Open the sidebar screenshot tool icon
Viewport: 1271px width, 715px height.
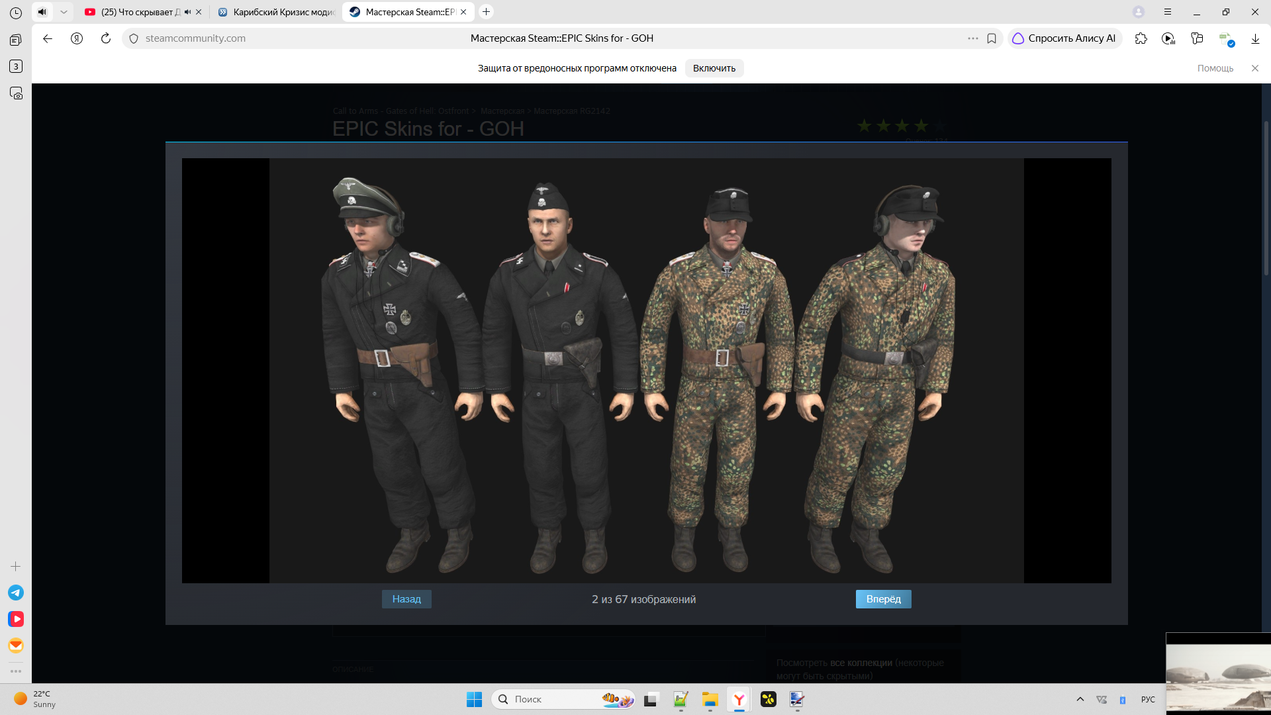(16, 93)
